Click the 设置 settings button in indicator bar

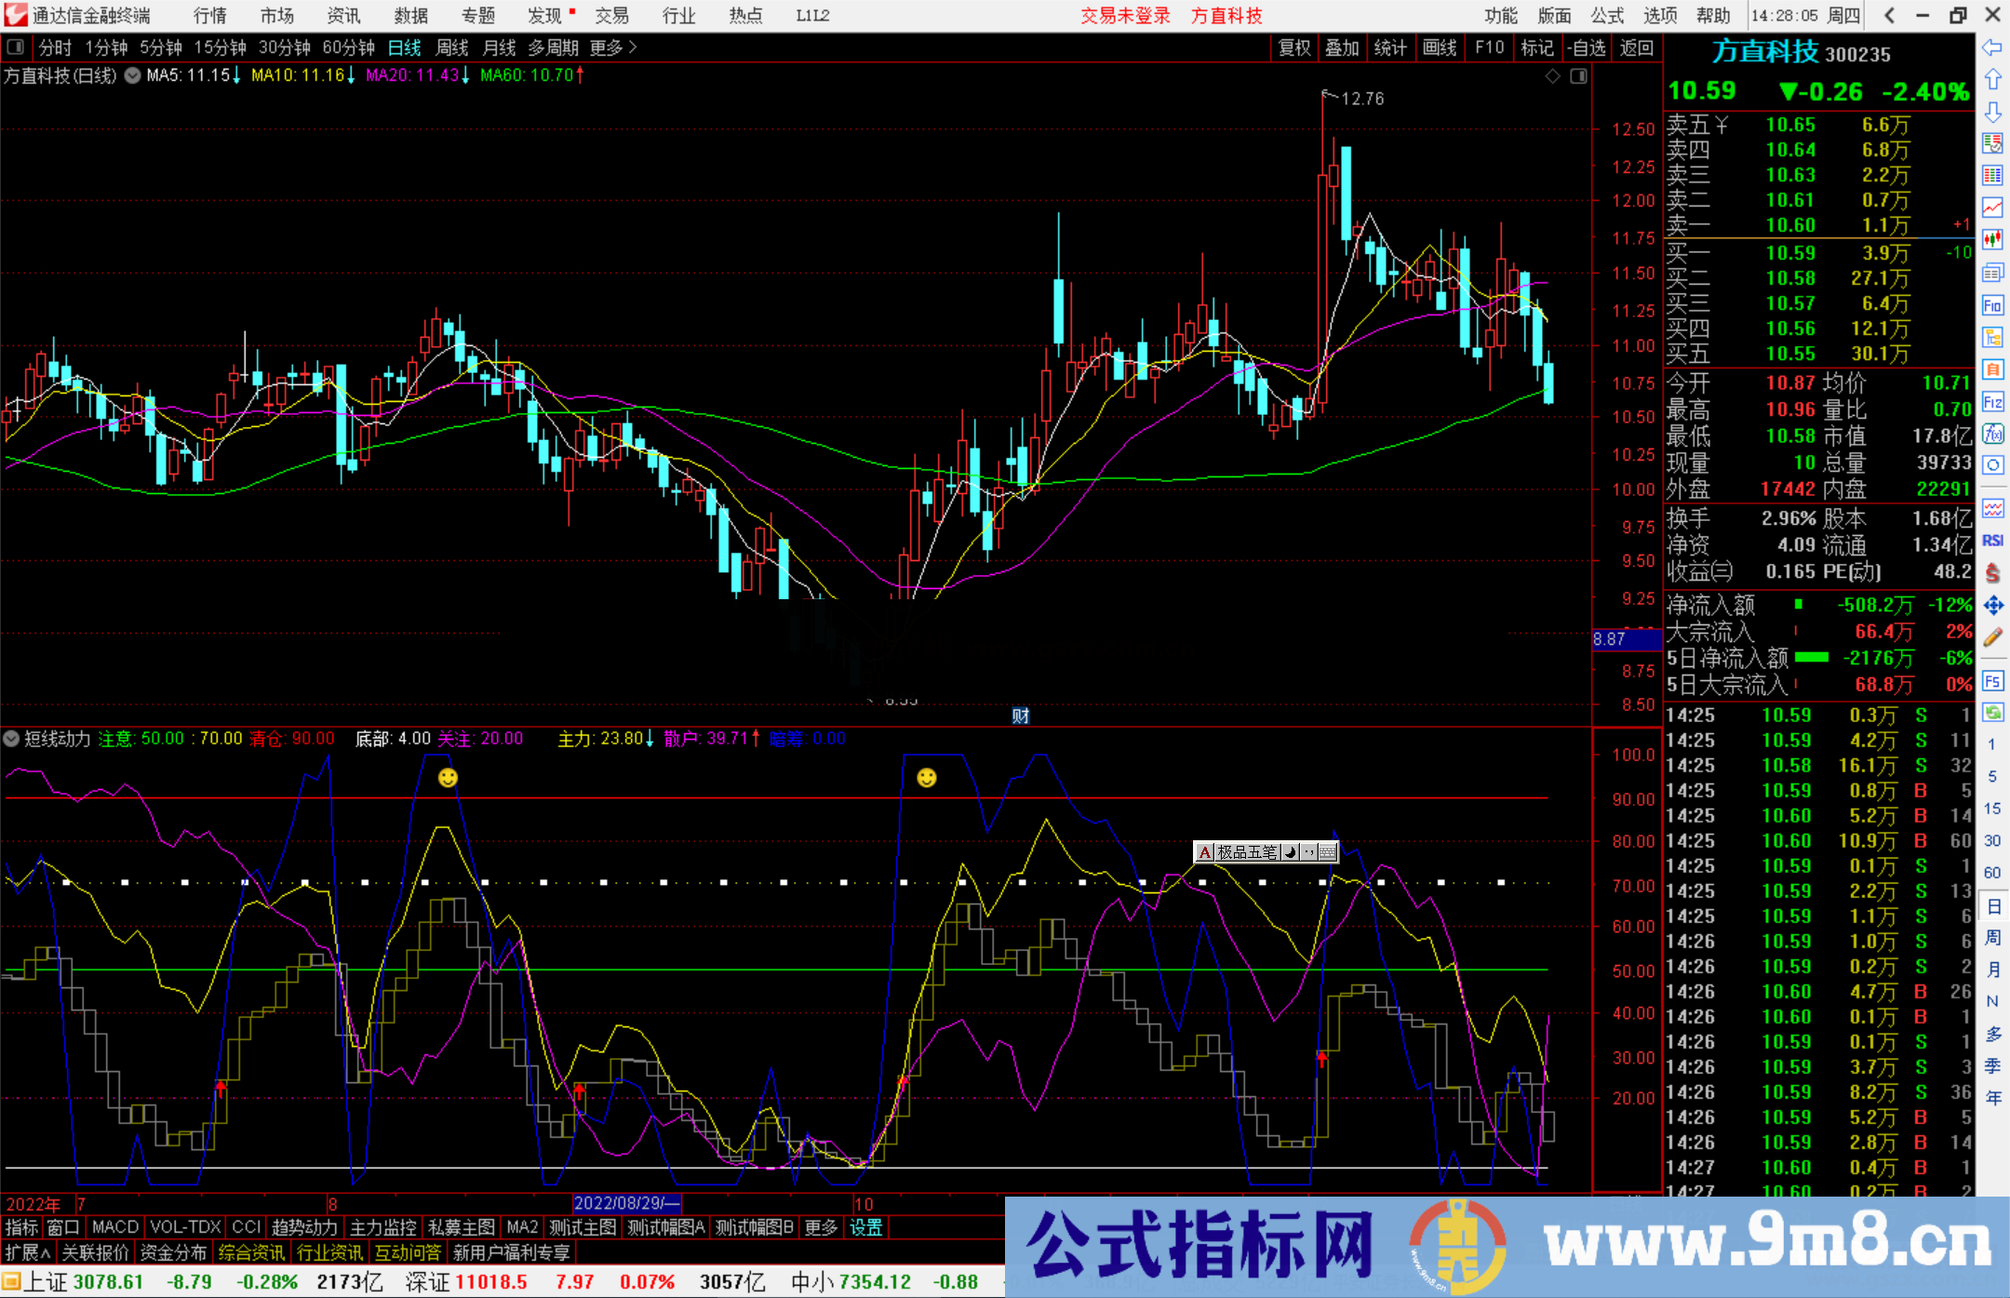[865, 1227]
